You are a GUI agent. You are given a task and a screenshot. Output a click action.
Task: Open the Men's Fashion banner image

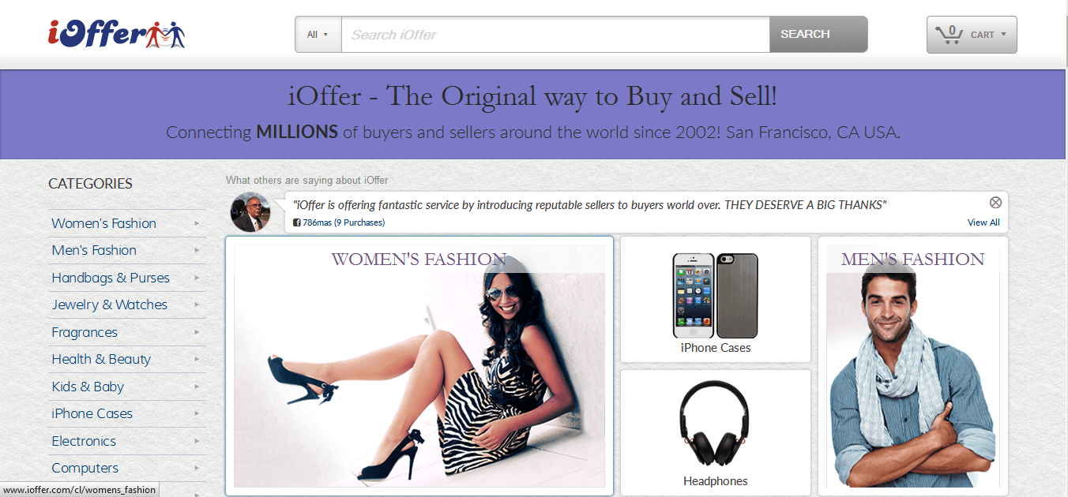click(913, 366)
